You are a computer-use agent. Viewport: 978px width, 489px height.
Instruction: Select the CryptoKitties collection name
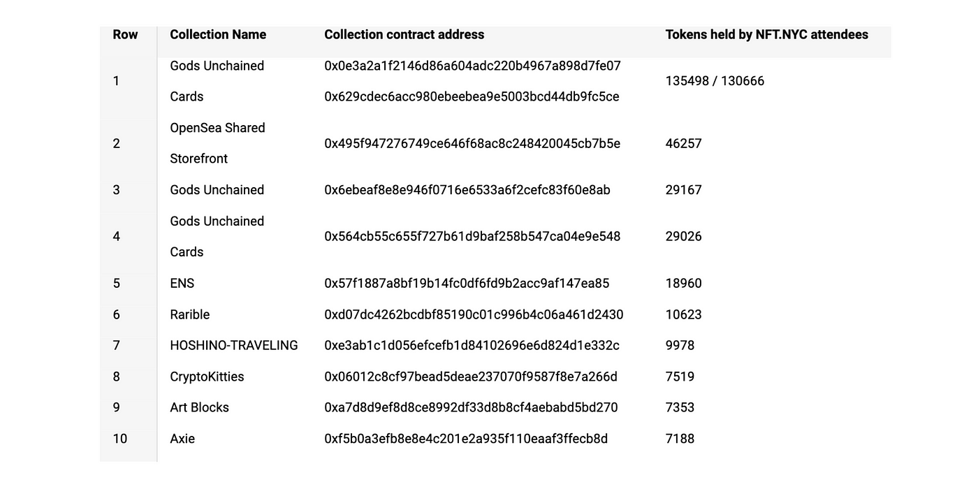207,377
